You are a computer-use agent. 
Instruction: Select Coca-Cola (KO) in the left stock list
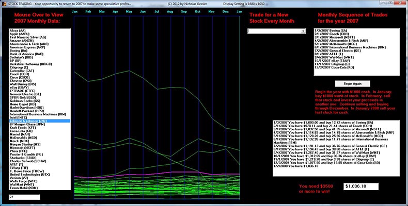click(40, 131)
